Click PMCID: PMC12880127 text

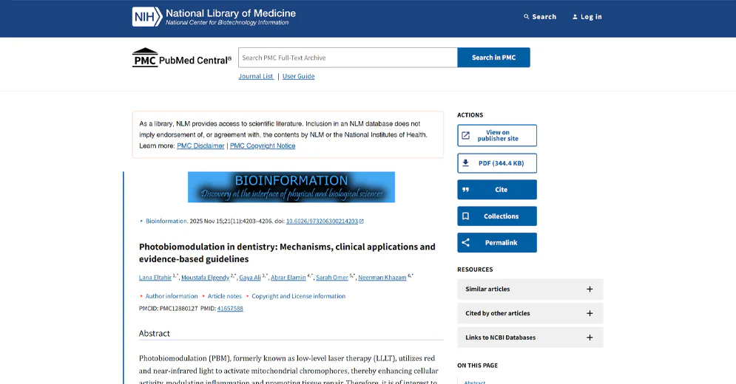[x=169, y=309]
